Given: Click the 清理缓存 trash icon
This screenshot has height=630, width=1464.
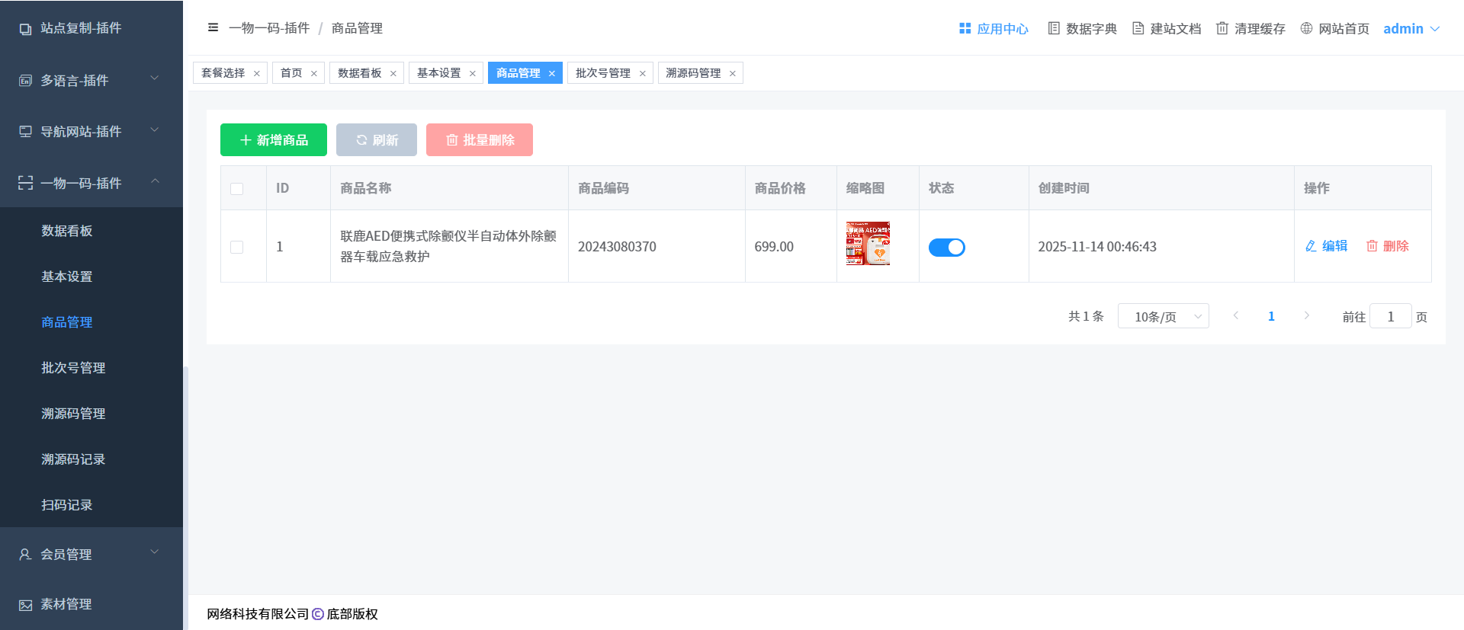Looking at the screenshot, I should pos(1222,28).
